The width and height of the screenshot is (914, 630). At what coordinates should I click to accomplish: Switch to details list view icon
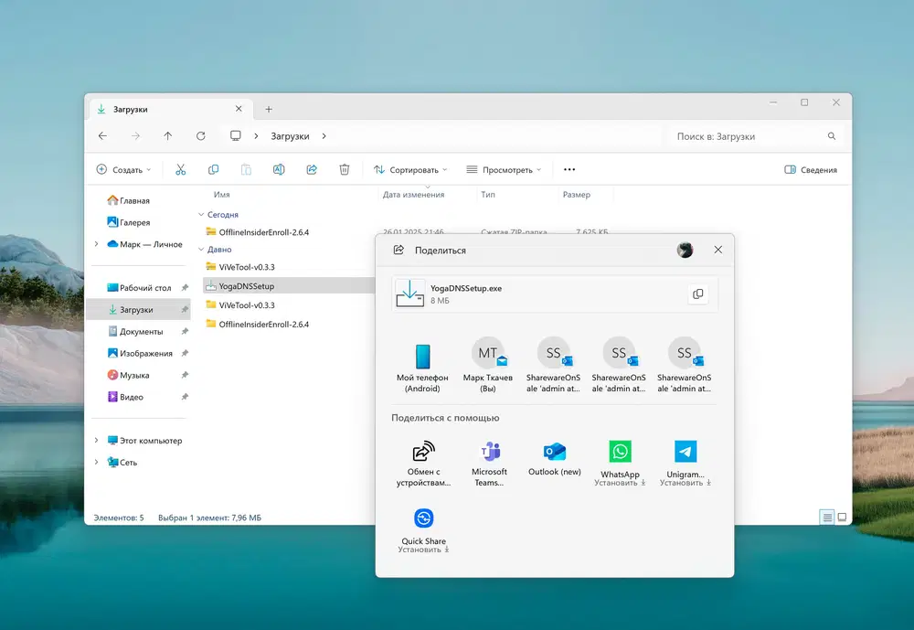click(826, 517)
